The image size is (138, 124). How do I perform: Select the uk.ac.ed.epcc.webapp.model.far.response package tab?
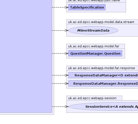click(x=101, y=68)
